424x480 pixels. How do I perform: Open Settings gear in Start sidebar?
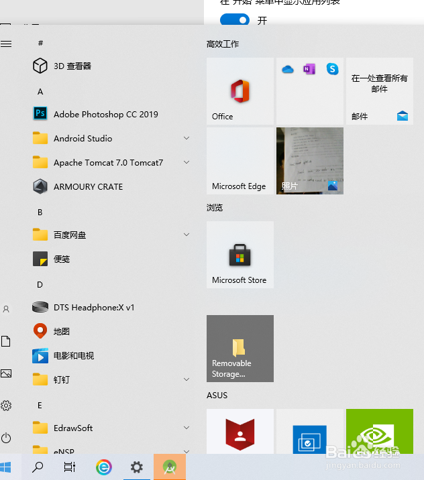pyautogui.click(x=6, y=406)
